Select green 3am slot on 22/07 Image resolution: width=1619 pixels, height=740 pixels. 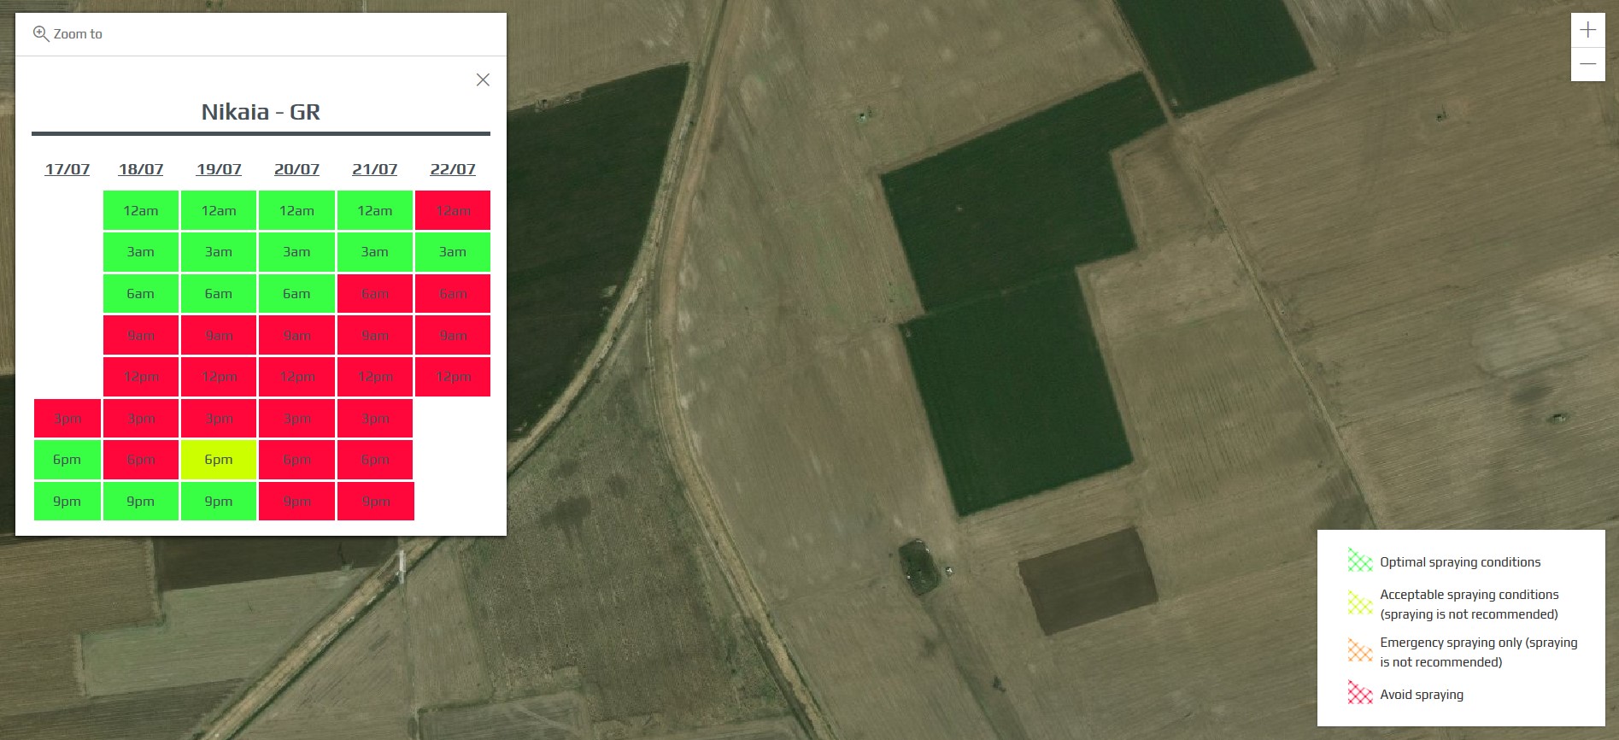coord(453,252)
